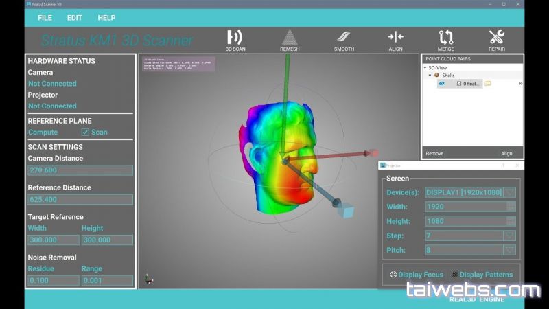Open the FILE menu
The width and height of the screenshot is (549, 309).
[45, 17]
